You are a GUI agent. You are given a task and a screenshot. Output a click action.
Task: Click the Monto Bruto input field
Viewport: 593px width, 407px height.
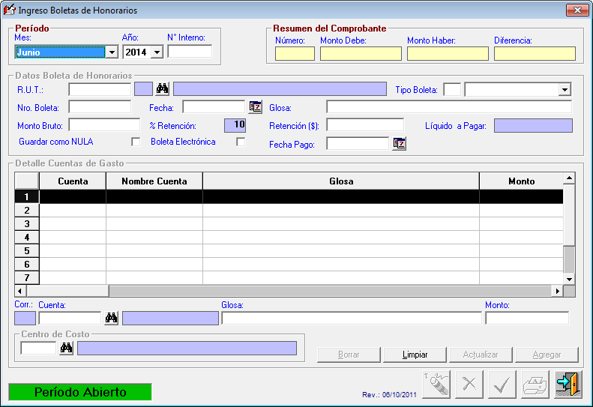pyautogui.click(x=104, y=125)
